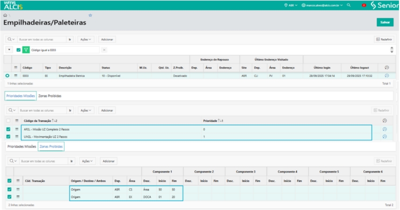The height and width of the screenshot is (210, 400).
Task: Open Prioridades grid header menu icon
Action: point(17,121)
